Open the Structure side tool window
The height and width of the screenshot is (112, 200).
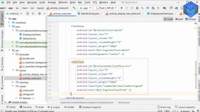(2, 63)
